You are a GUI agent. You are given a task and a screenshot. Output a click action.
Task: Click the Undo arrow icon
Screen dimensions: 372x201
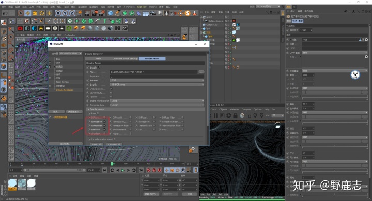pyautogui.click(x=5, y=13)
